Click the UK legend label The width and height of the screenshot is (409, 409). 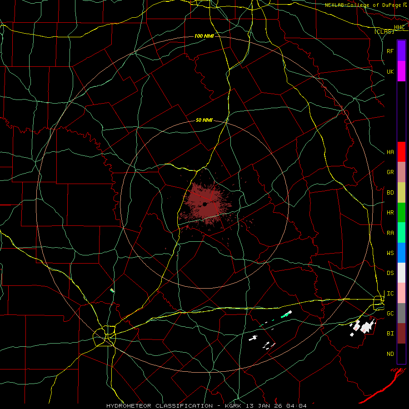[390, 71]
